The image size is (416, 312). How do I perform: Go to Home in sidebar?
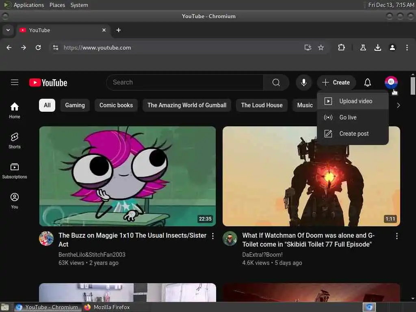point(15,110)
